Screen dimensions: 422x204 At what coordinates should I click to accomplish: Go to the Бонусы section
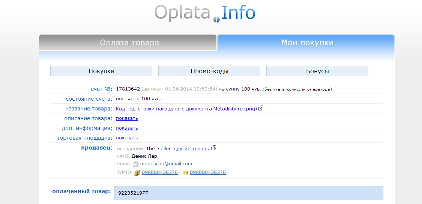click(317, 71)
